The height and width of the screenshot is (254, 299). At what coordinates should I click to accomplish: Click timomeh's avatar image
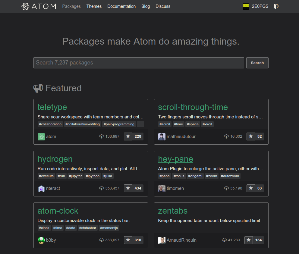click(162, 188)
